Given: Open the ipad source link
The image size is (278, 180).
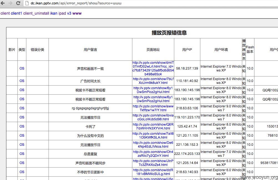Looking at the screenshot, I should coord(62,13).
